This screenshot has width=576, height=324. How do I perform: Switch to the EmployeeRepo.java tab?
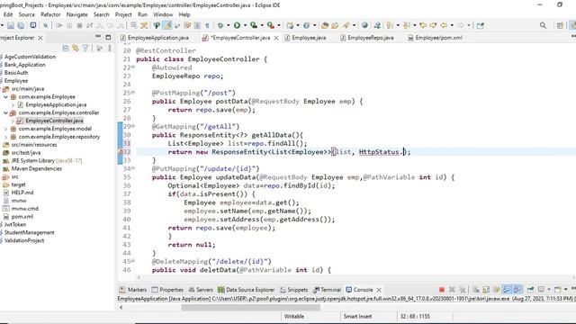[367, 38]
